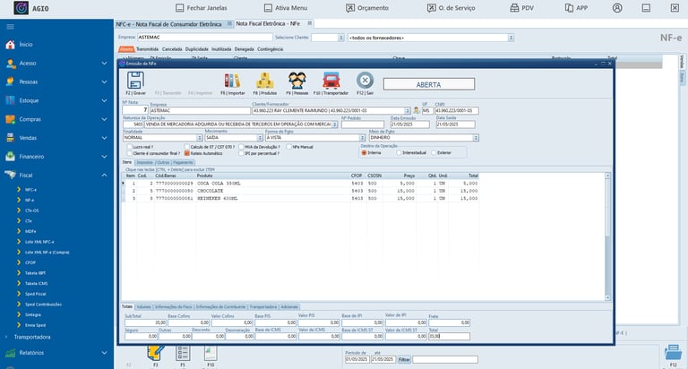The image size is (688, 369).
Task: Click the Financeiro sidebar icon
Action: 10,156
